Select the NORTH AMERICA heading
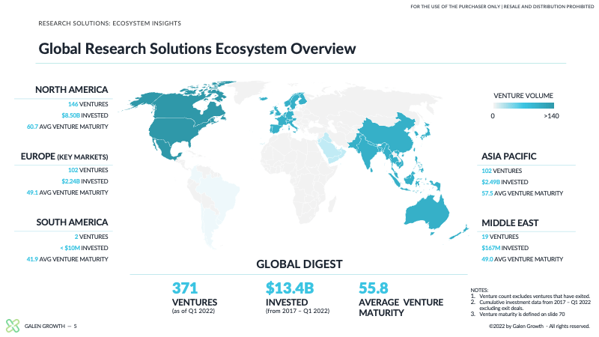 pos(72,90)
